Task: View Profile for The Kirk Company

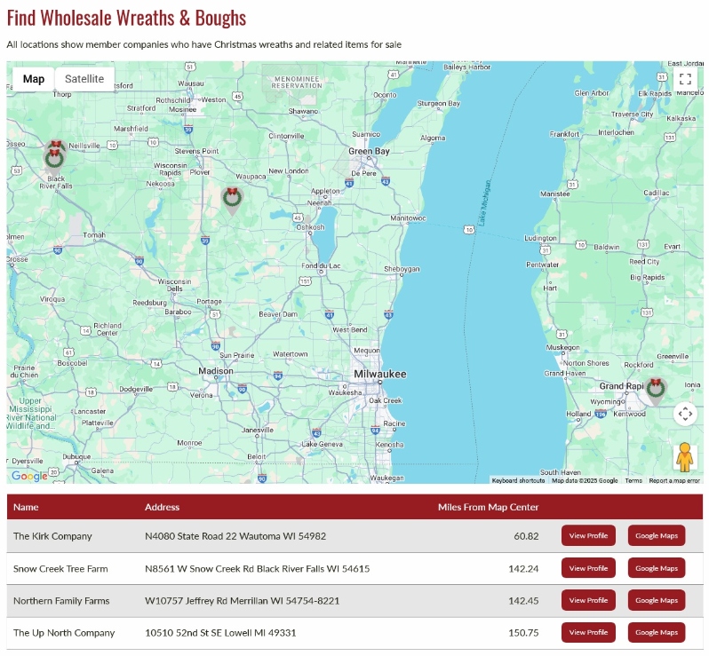Action: (588, 536)
